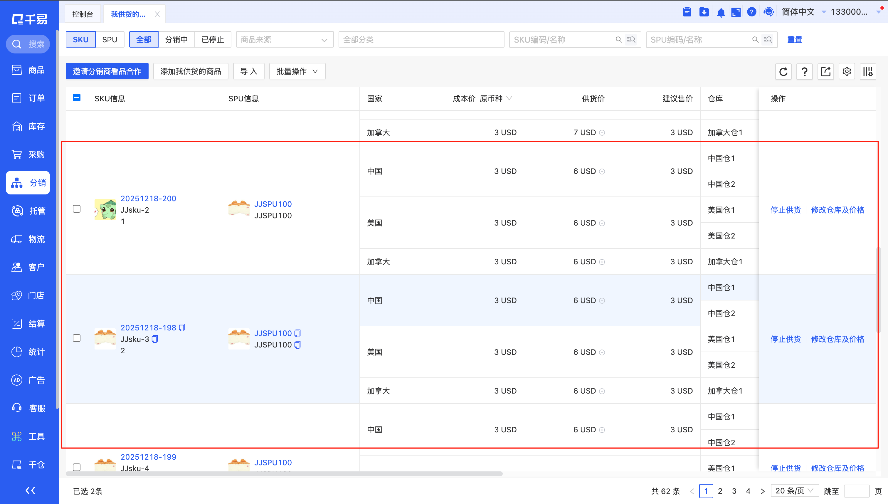Open the 商品 sidebar module

tap(28, 70)
